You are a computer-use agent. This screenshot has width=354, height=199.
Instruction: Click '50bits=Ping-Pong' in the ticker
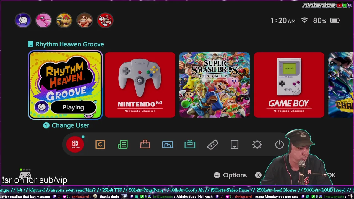147,190
